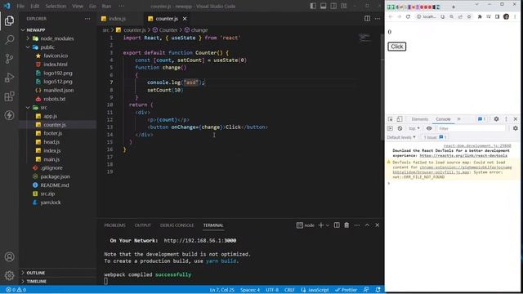This screenshot has width=523, height=294.
Task: Maximize the terminal panel size
Action: 367,225
